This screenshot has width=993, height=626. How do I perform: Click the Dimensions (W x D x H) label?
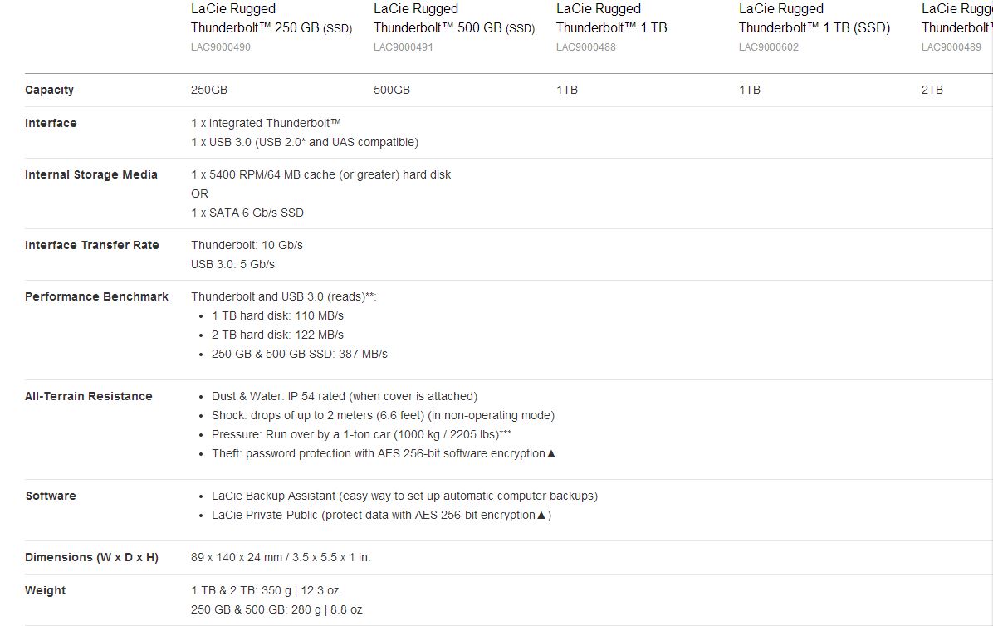coord(92,558)
